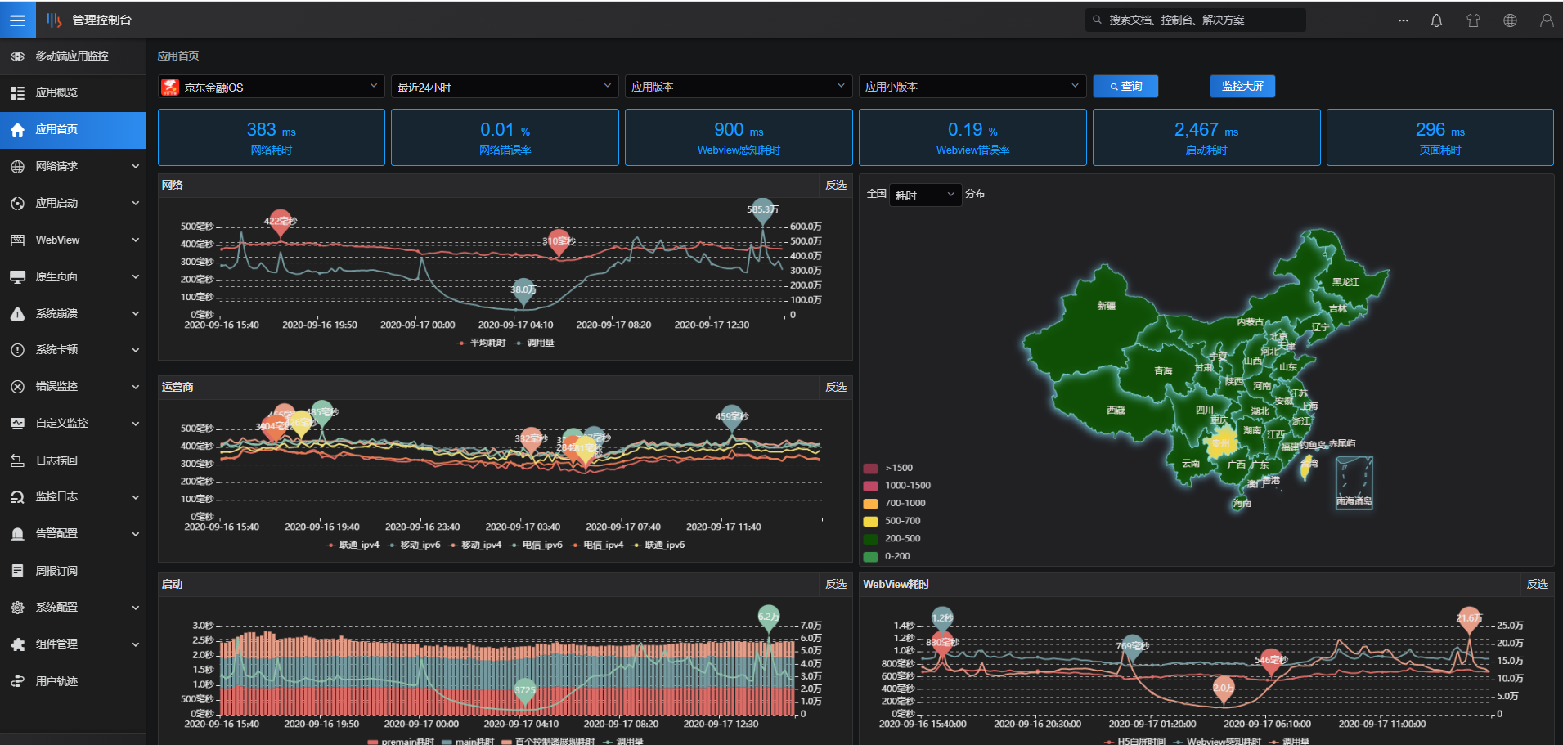Open the notifications bell icon
Viewport: 1563px width, 745px height.
pyautogui.click(x=1436, y=20)
